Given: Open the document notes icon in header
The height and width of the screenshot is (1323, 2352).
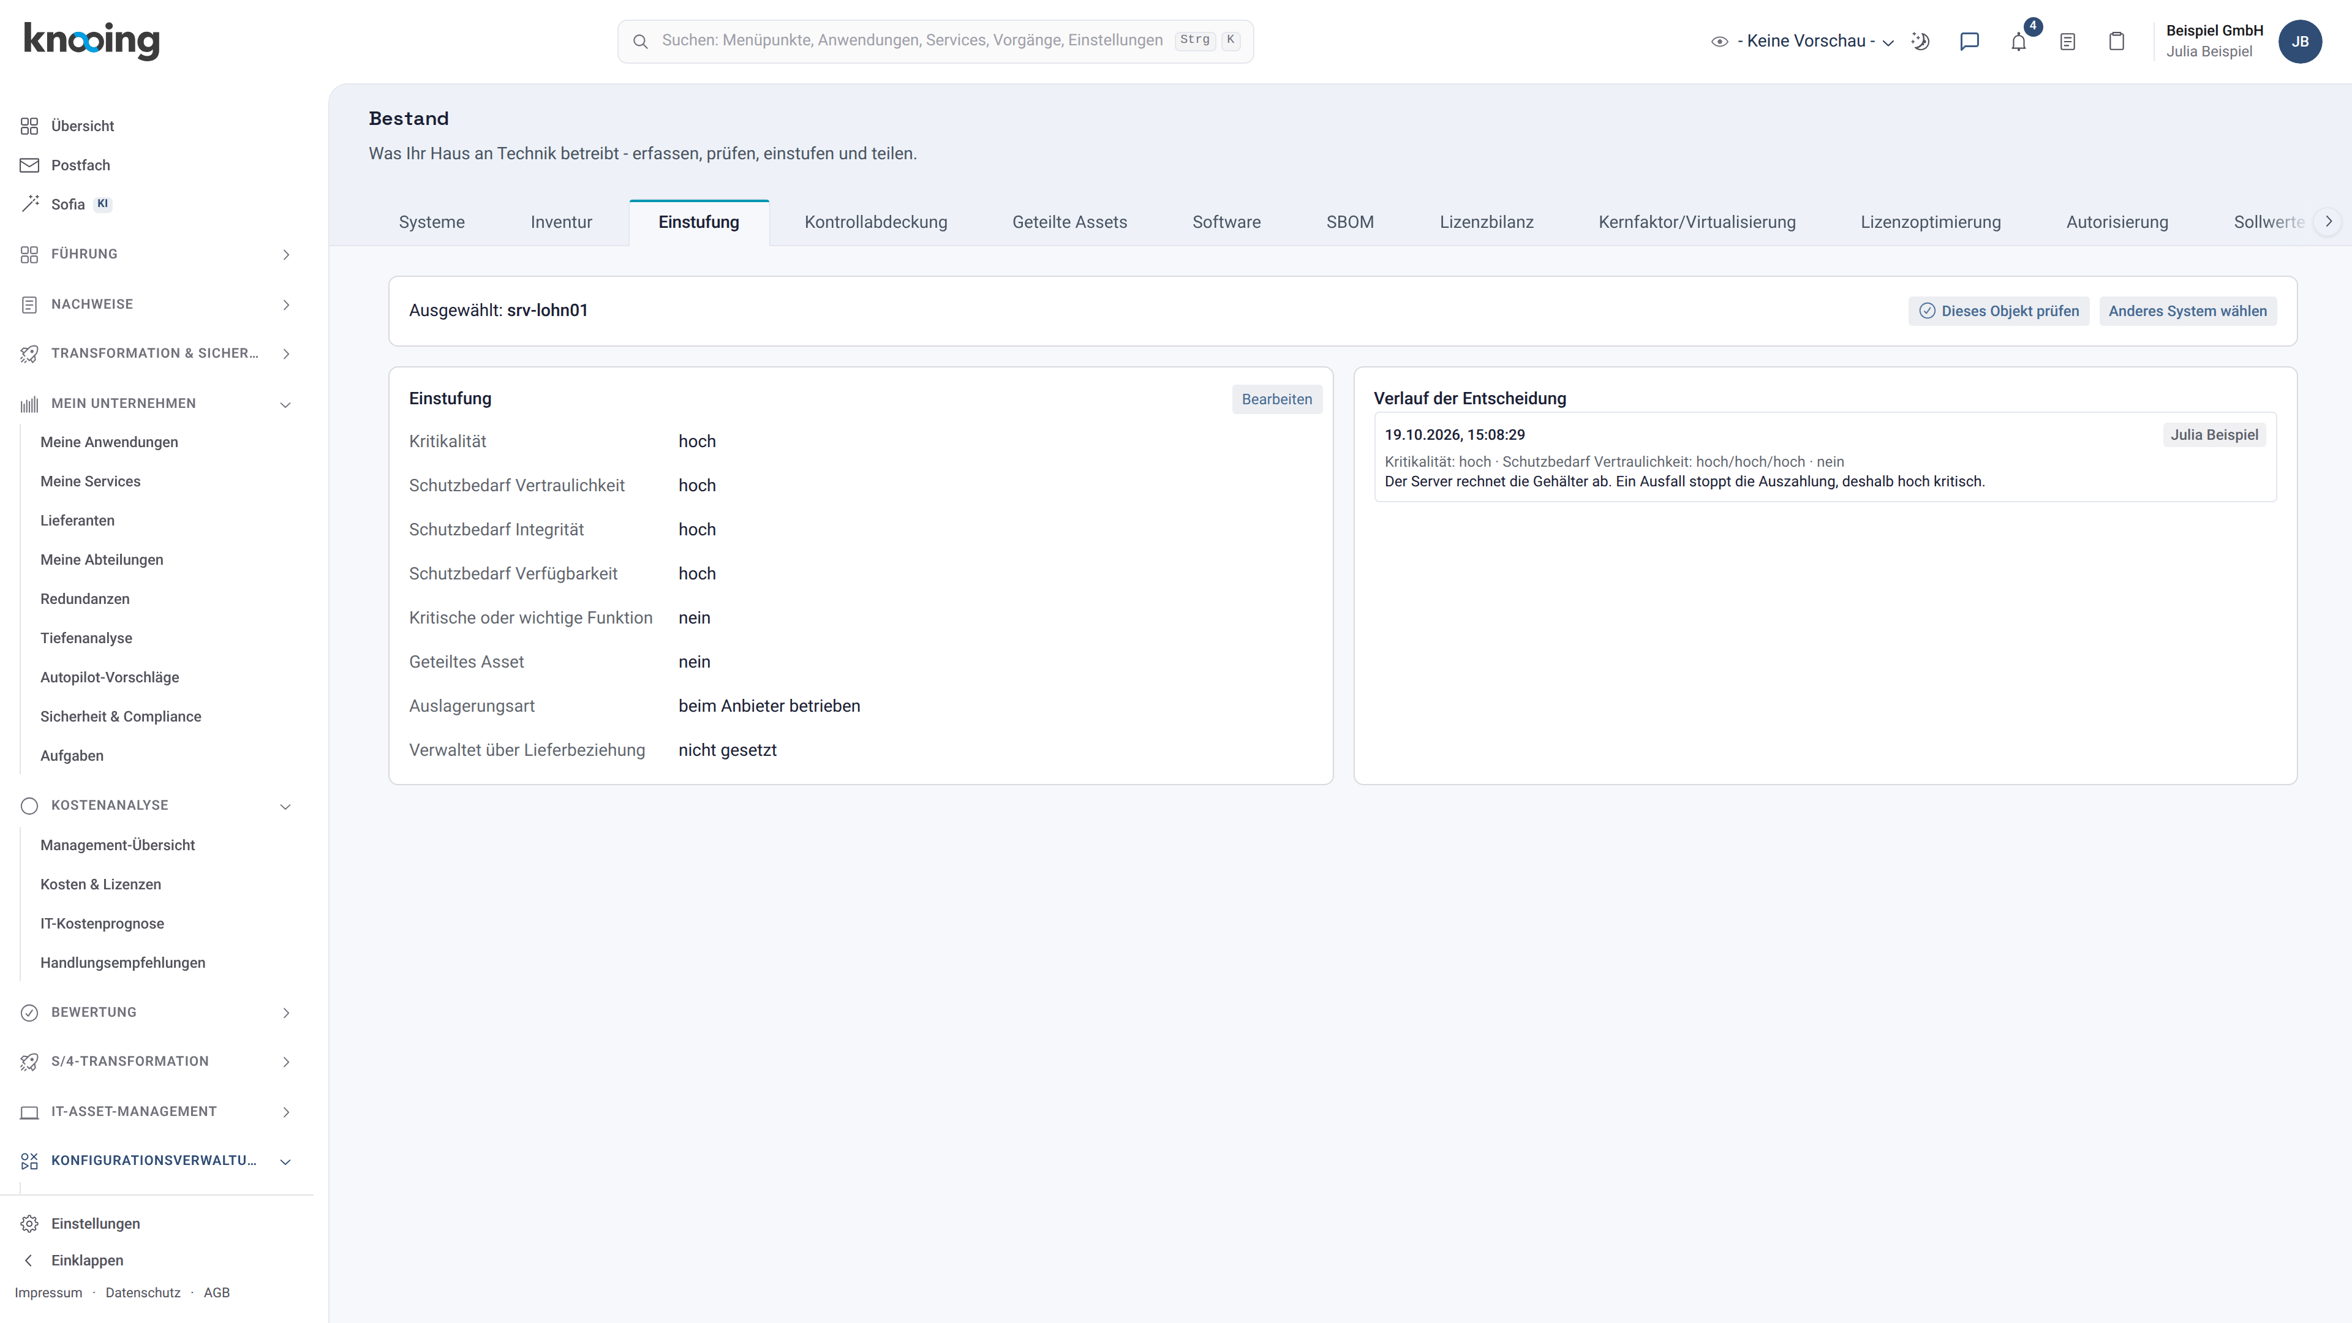Looking at the screenshot, I should [x=2068, y=41].
